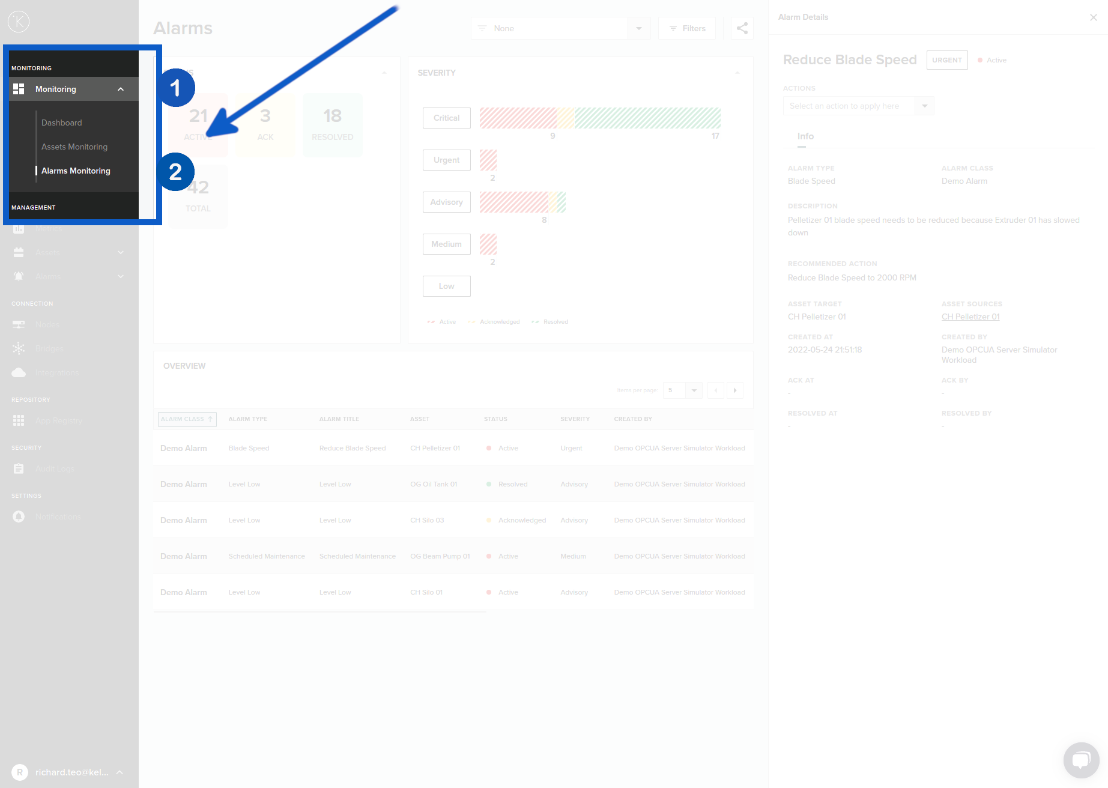Click the Filters button
This screenshot has width=1108, height=788.
687,28
